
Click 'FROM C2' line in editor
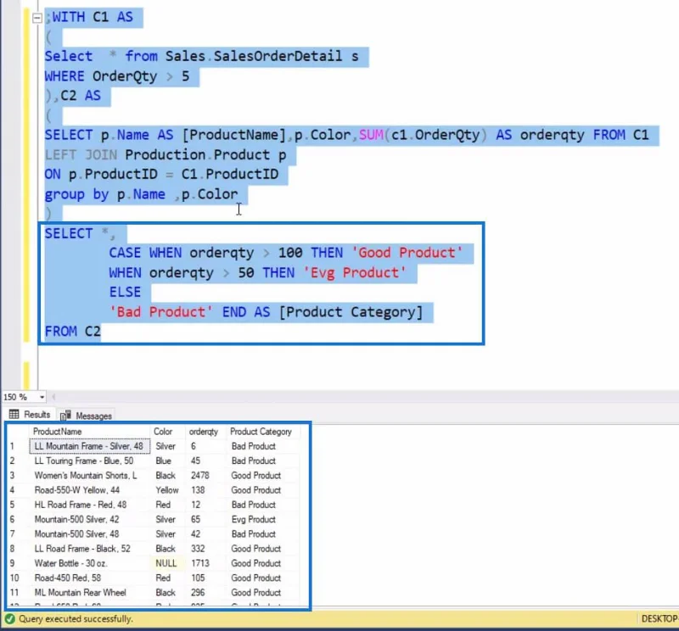73,332
